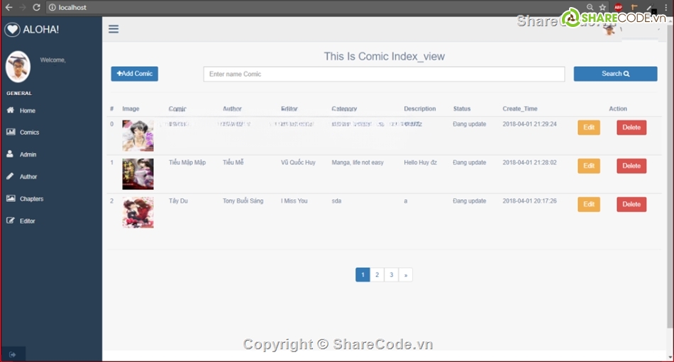The height and width of the screenshot is (362, 674).
Task: Reload the page with browser refresh icon
Action: (36, 7)
